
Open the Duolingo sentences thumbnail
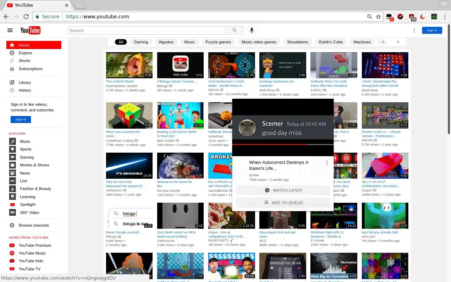[x=283, y=65]
